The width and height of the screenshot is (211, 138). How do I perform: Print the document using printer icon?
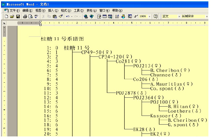point(25,16)
